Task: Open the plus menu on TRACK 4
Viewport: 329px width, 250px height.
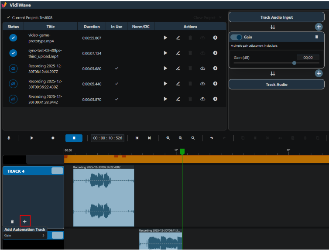Action: (x=25, y=222)
